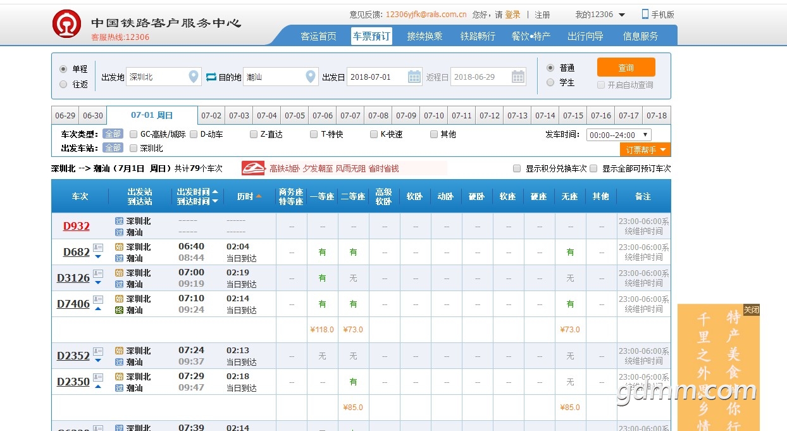The height and width of the screenshot is (431, 787).
Task: Expand 订票帮手 booking helper panel
Action: click(x=645, y=150)
